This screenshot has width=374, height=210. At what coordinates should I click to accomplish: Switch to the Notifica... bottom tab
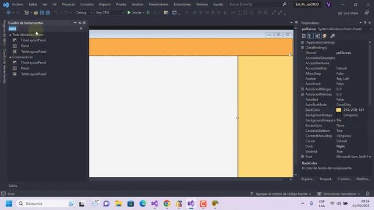click(363, 179)
